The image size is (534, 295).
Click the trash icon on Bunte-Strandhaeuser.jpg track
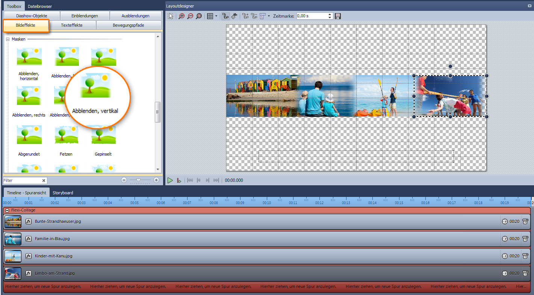(525, 221)
